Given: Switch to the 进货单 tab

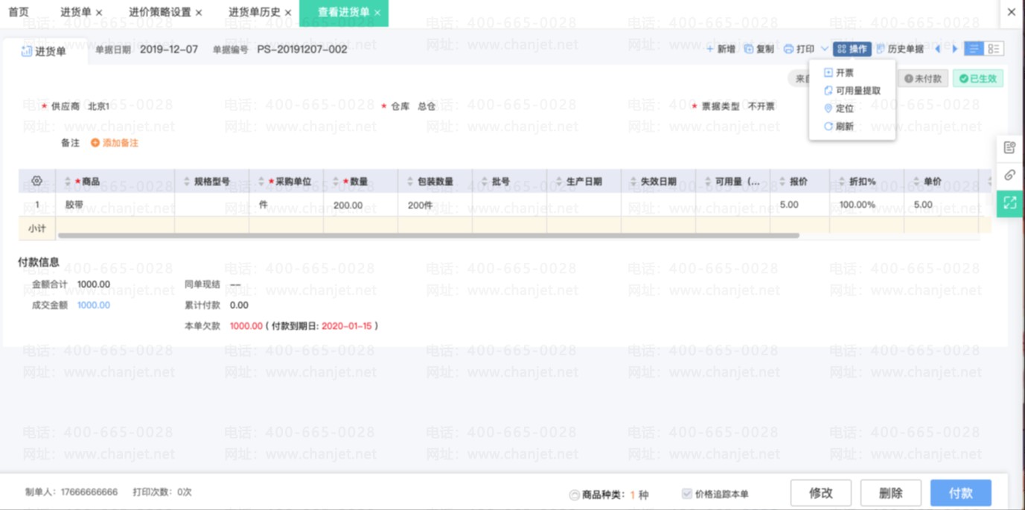Looking at the screenshot, I should (x=76, y=12).
